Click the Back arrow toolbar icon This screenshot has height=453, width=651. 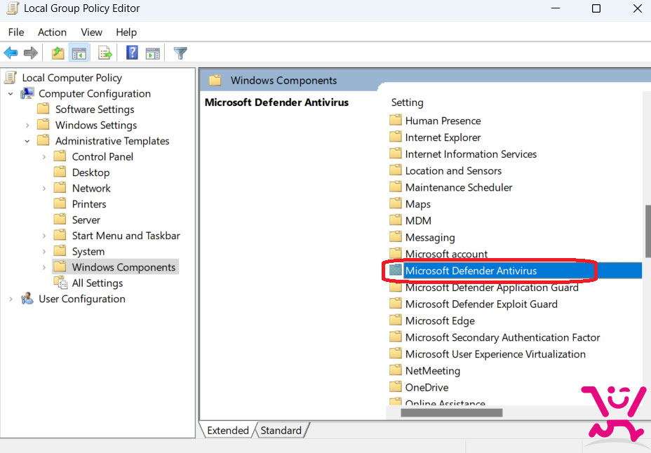[11, 53]
